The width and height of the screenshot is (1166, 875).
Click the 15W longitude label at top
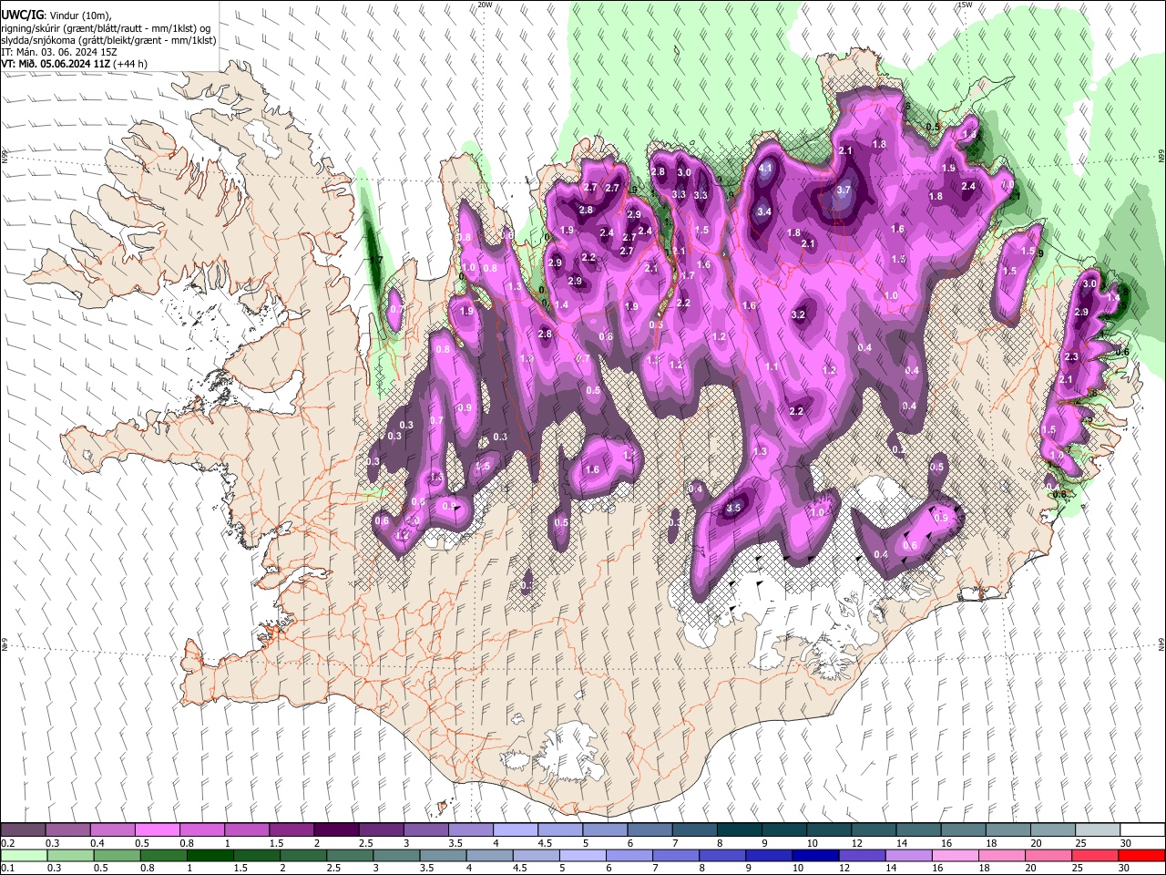click(965, 5)
